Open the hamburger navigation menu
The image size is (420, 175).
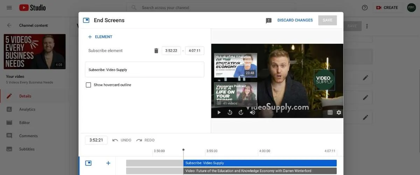click(9, 7)
